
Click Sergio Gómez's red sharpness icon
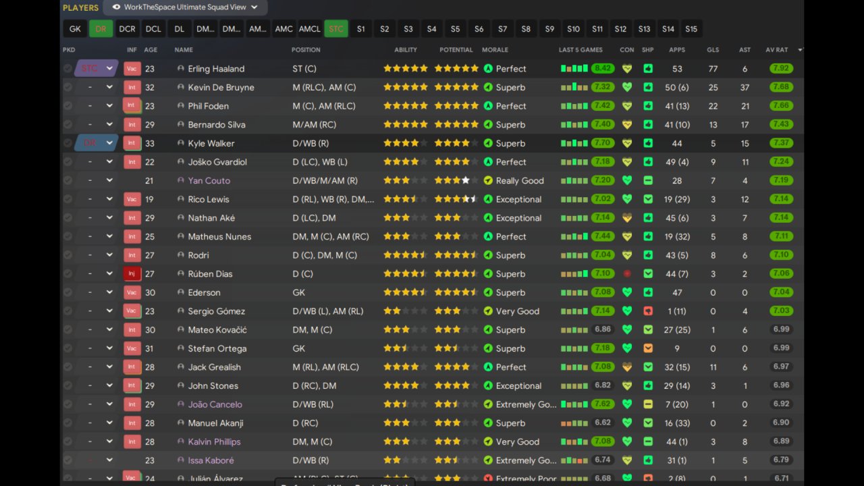pyautogui.click(x=648, y=311)
